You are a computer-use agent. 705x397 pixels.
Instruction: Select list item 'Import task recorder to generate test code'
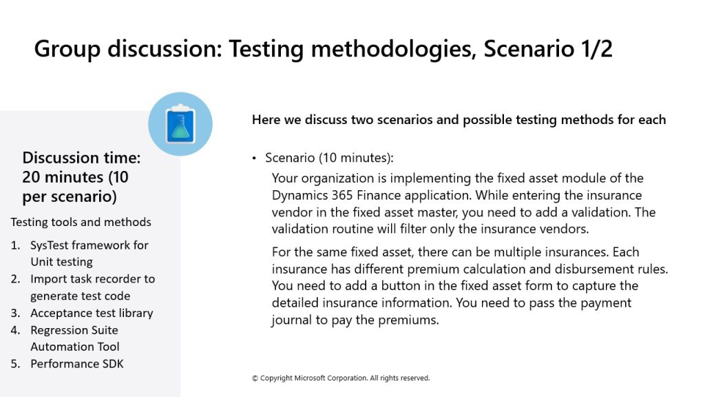93,287
